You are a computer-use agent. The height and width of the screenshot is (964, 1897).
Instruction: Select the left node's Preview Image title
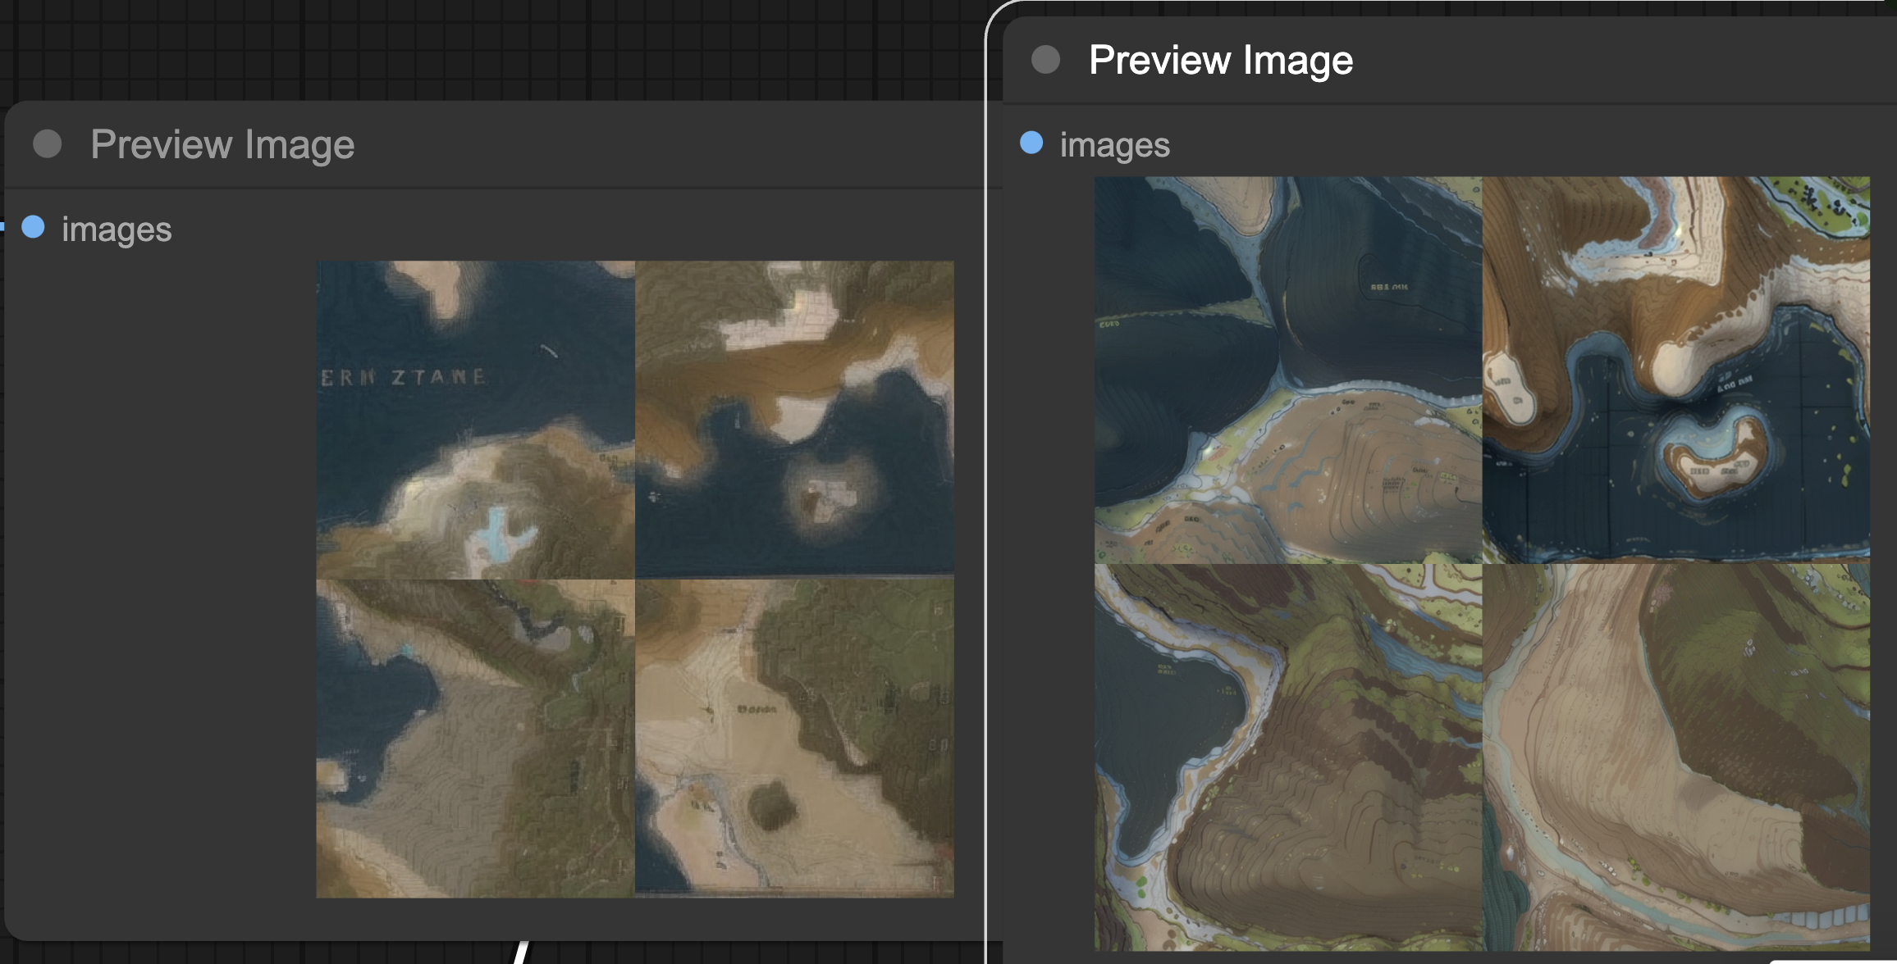[222, 144]
